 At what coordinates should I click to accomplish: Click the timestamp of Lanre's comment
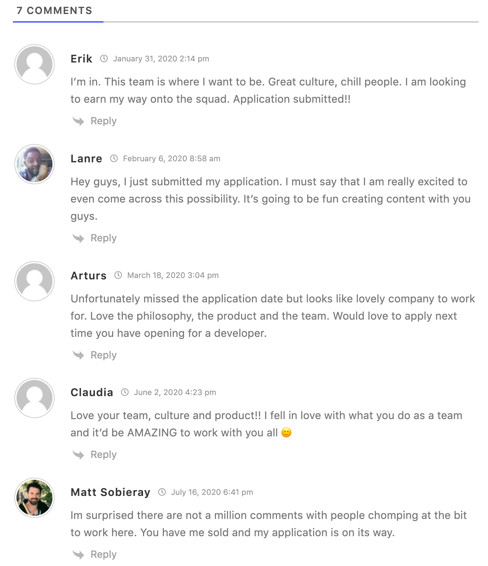coord(171,158)
